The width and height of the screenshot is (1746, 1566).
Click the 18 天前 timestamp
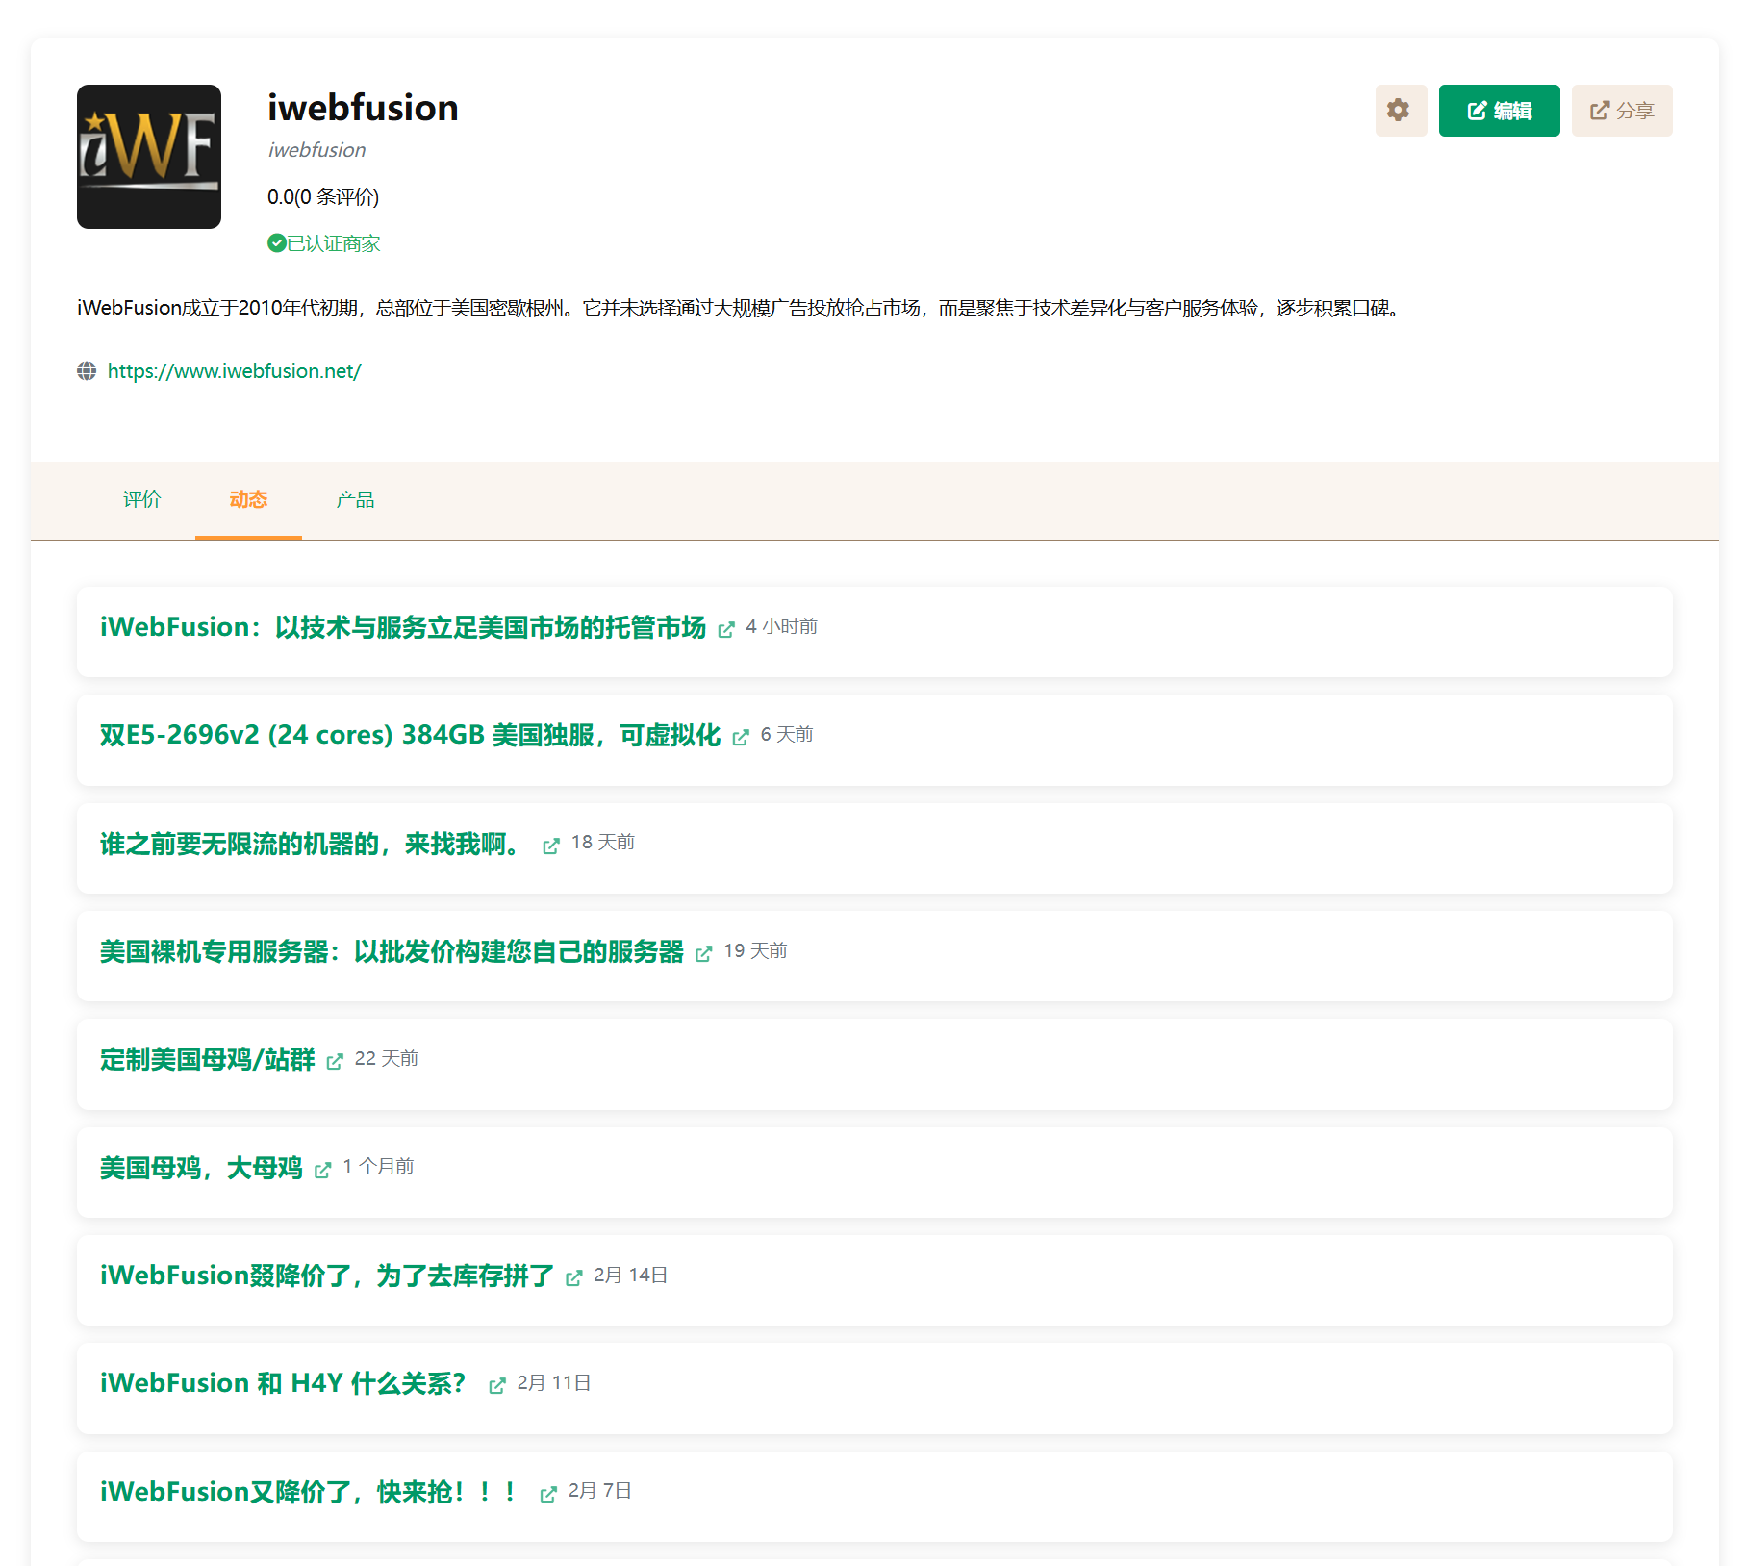603,842
